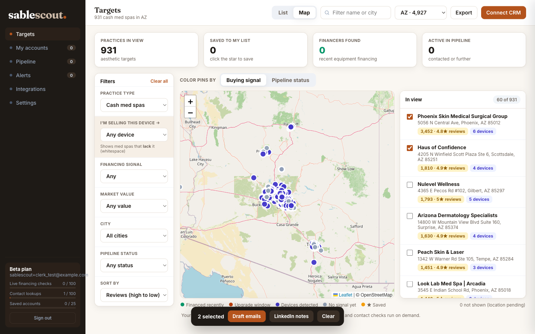
Task: Click the No signal yet legend dot
Action: [325, 305]
